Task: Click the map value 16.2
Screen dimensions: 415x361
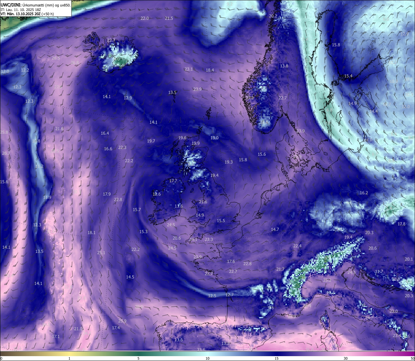Action: pyautogui.click(x=364, y=193)
